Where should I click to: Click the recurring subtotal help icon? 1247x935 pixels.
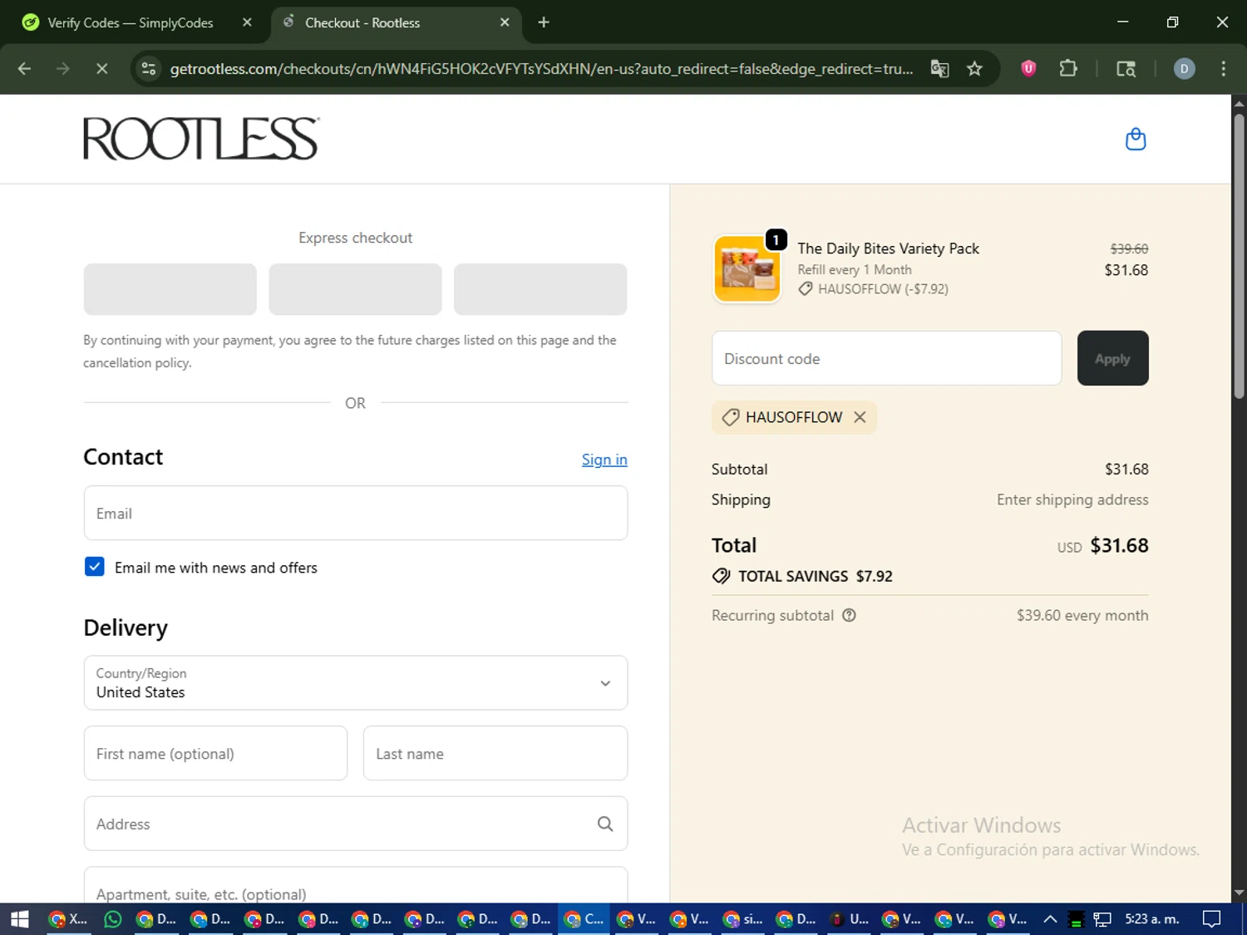[849, 615]
